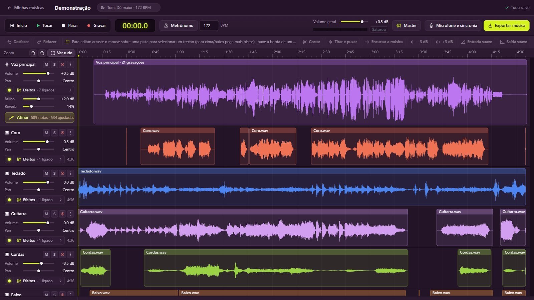Image resolution: width=534 pixels, height=300 pixels.
Task: Apply the Entrada suave fade-in
Action: [x=476, y=42]
